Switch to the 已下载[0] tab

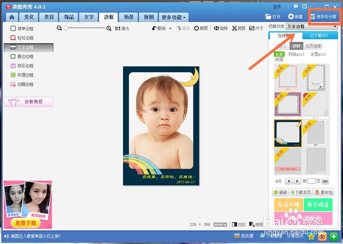pos(319,36)
